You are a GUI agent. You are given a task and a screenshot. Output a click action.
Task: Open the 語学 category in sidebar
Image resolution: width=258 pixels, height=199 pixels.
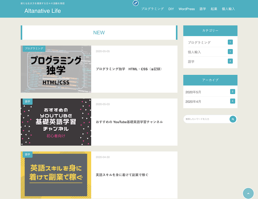pos(191,61)
